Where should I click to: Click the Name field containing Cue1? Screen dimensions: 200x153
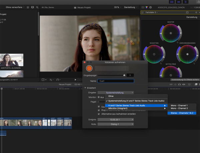coord(116,81)
